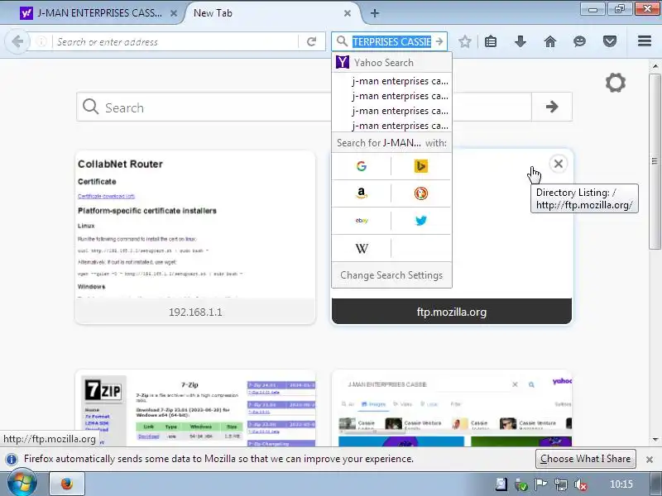
Task: Open the Action Center flag tray icon
Action: pos(541,484)
